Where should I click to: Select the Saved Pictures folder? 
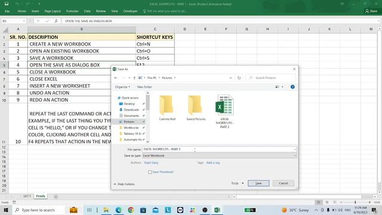coord(196,108)
